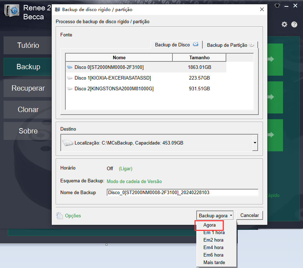Image resolution: width=303 pixels, height=268 pixels.
Task: Select Disco 1[KIOXIA-EXCERIASATASSD] row
Action: (x=146, y=78)
